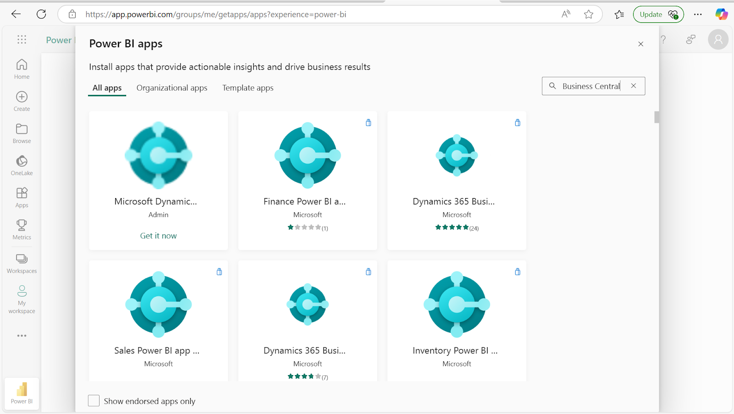Open Dynamics 365 Busi... card with 7 ratings
Viewport: 734px width, 414px height.
[307, 321]
